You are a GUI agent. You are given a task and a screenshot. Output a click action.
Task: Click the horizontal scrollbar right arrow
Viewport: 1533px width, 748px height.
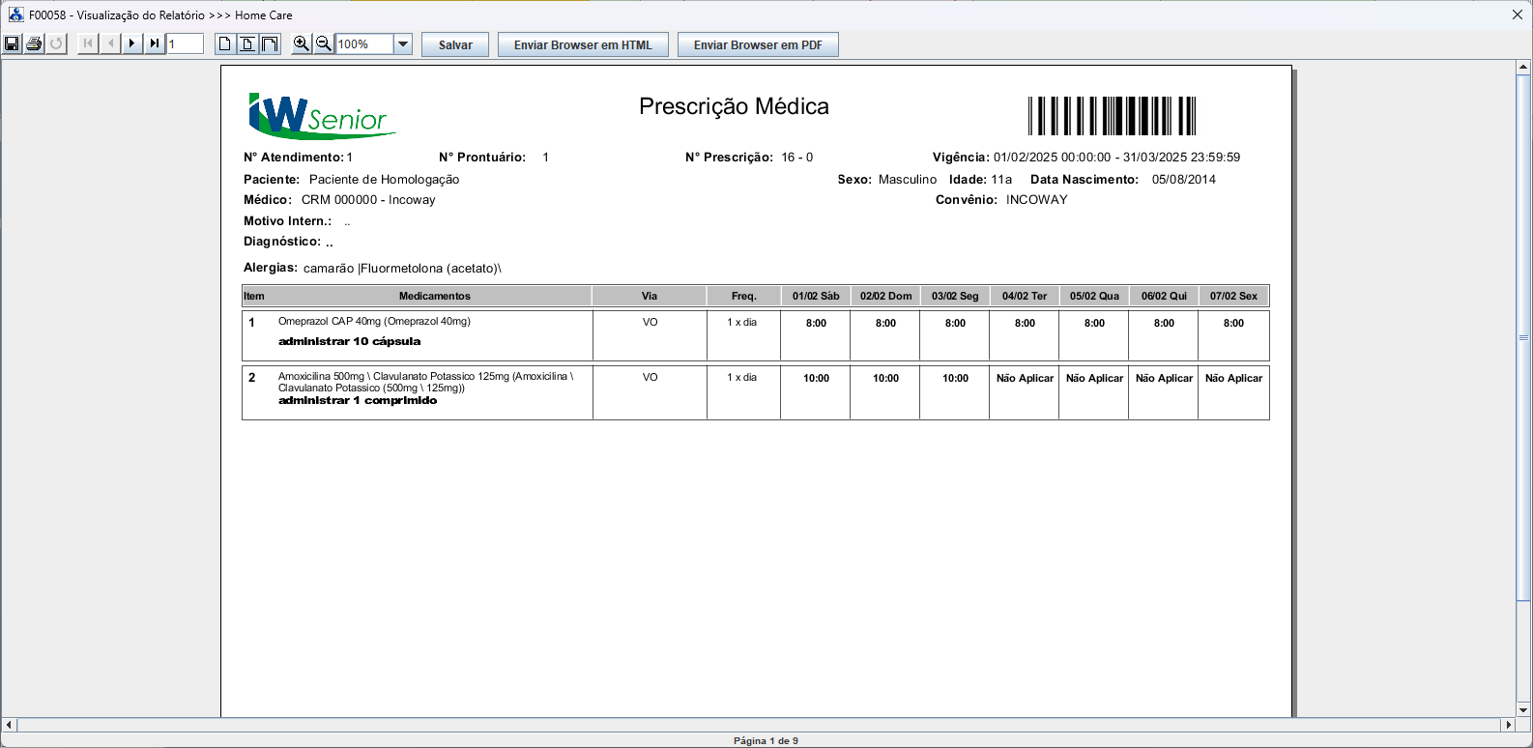pos(1508,725)
